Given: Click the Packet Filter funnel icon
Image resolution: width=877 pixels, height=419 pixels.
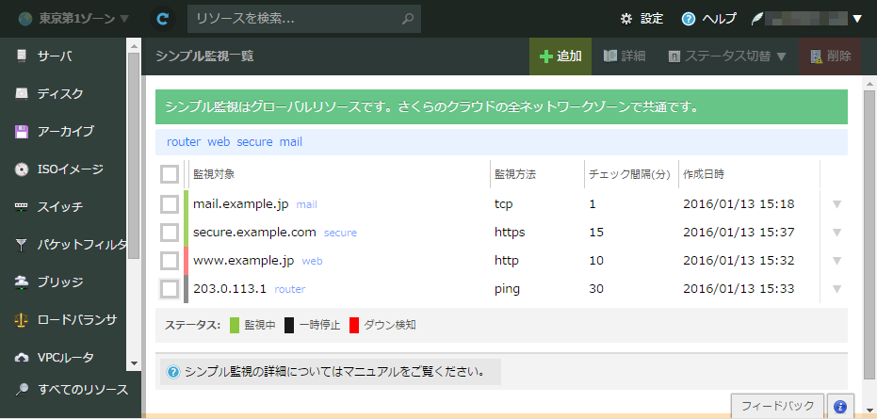Looking at the screenshot, I should point(22,245).
